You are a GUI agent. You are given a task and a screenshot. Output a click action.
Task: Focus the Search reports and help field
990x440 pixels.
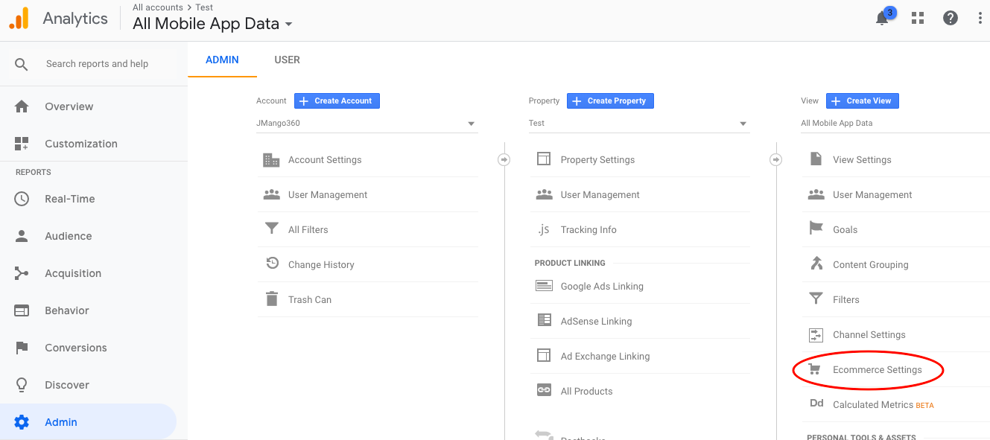click(x=97, y=64)
